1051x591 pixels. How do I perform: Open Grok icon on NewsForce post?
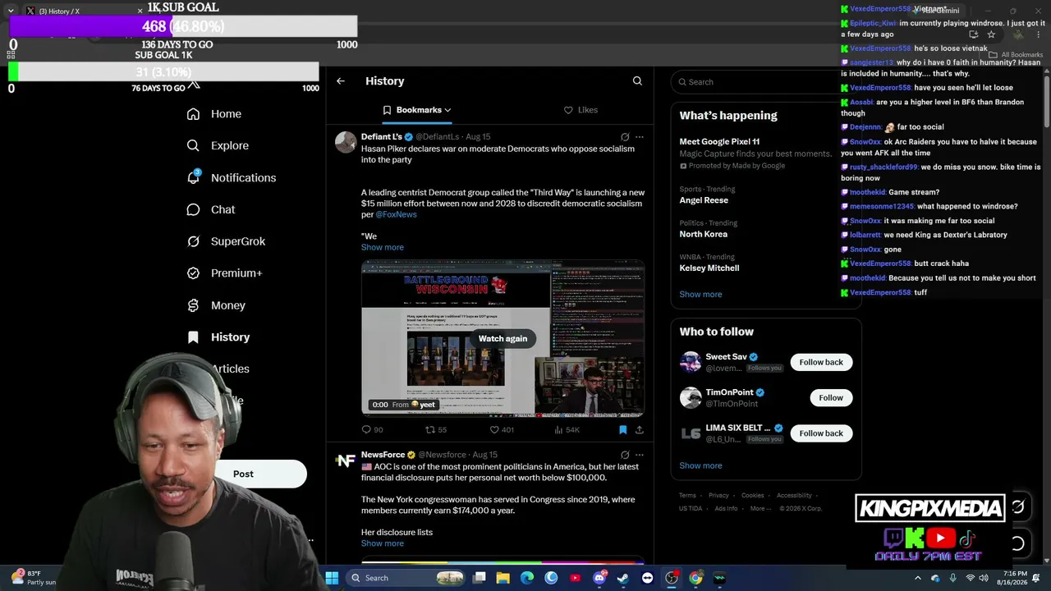coord(625,455)
